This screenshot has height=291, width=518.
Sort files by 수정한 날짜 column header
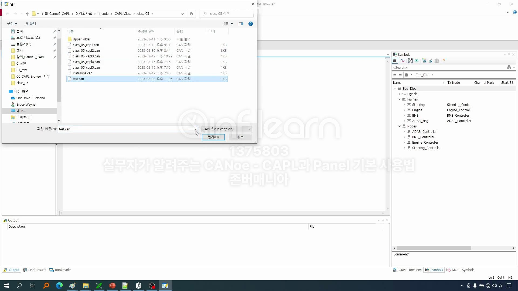155,31
